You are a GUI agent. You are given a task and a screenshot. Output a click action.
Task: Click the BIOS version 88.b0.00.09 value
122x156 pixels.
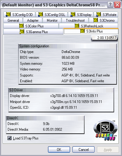(x=70, y=58)
